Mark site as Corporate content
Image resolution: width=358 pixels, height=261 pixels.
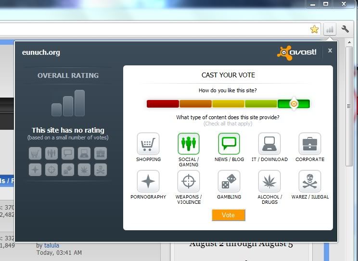coord(310,144)
